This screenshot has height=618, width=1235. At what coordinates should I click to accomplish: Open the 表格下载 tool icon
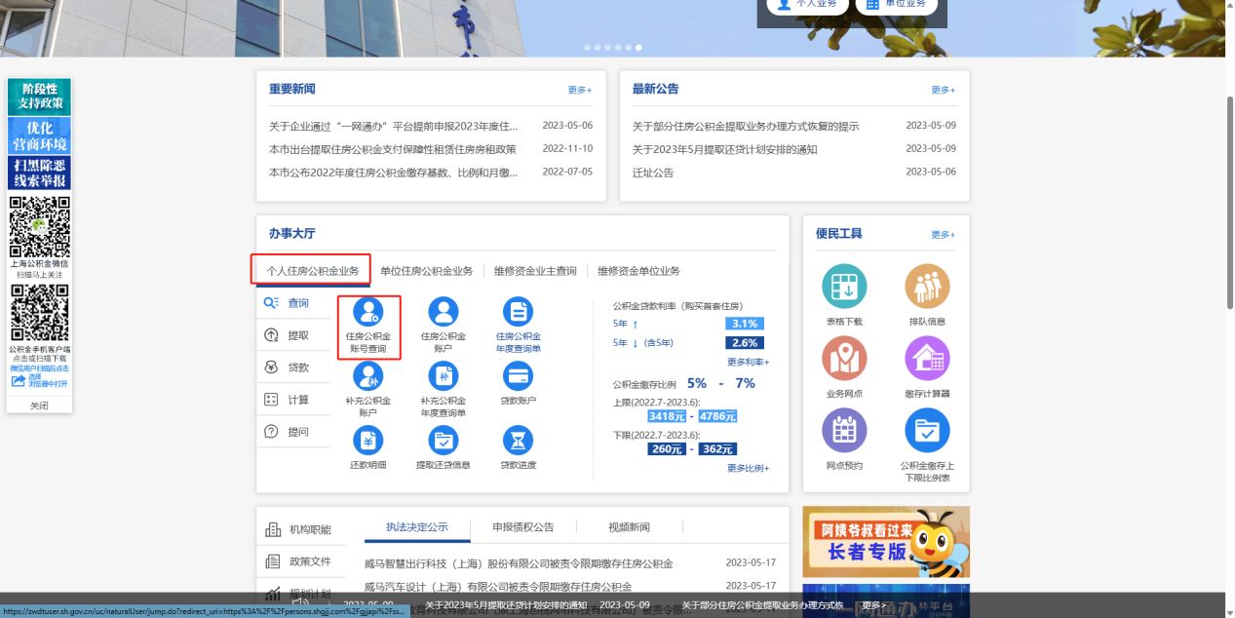(x=844, y=289)
